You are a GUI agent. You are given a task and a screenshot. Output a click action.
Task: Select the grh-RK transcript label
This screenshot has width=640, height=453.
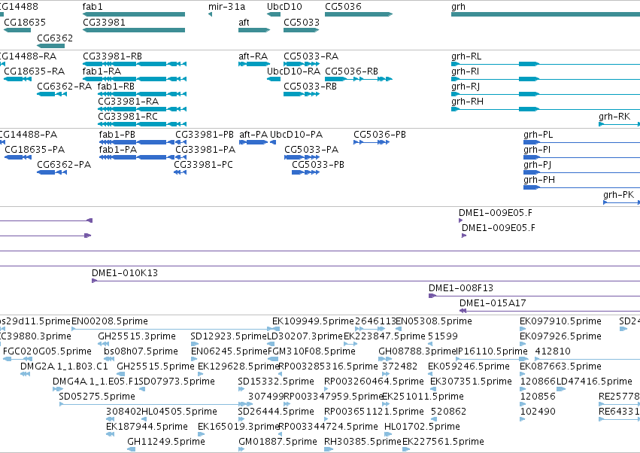point(614,117)
